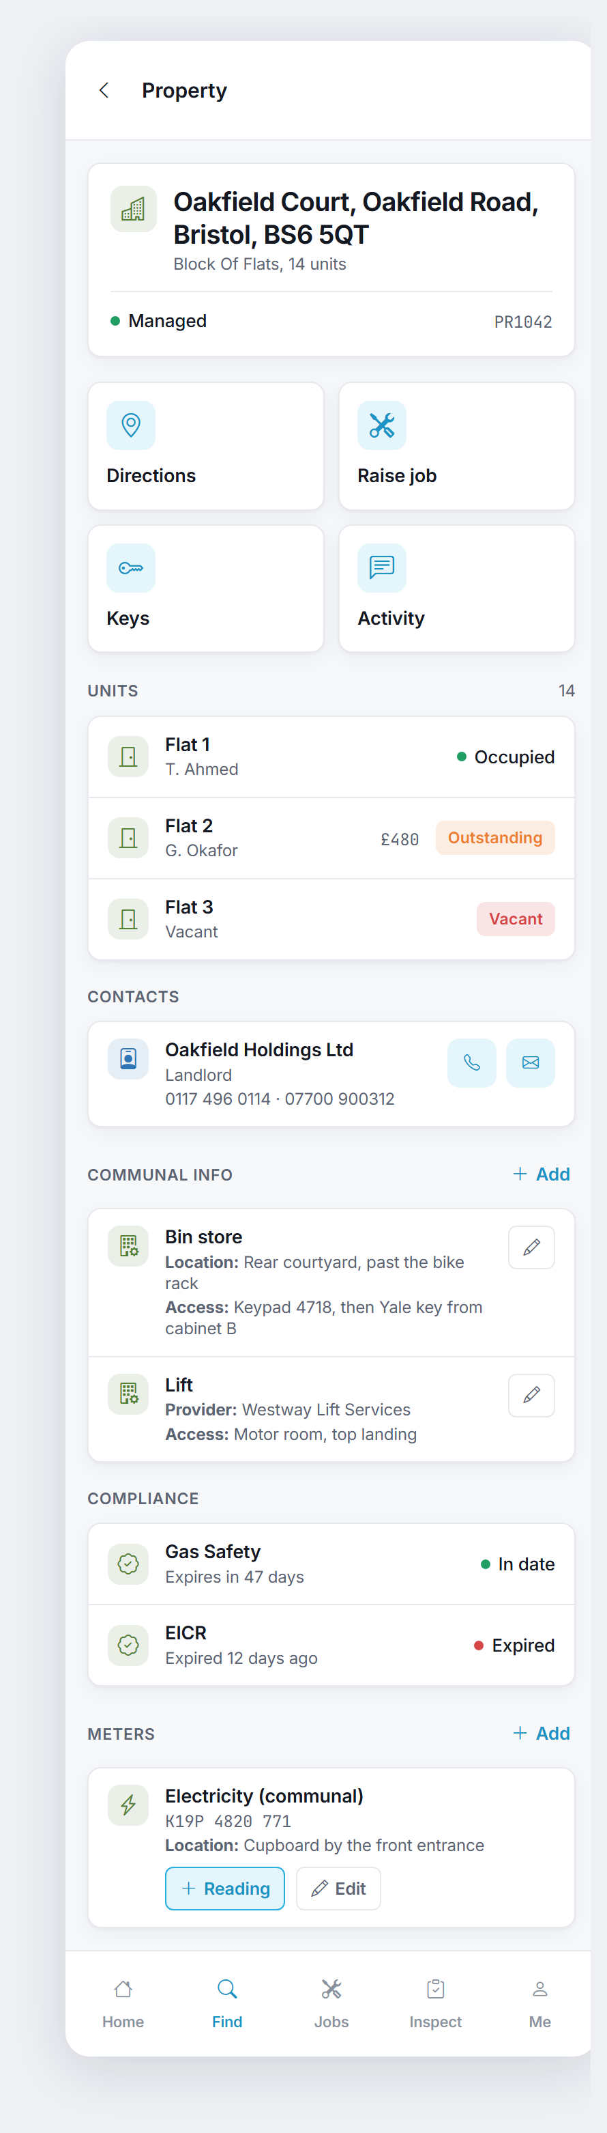The width and height of the screenshot is (607, 2133).
Task: Click the Lift building icon
Action: [128, 1394]
